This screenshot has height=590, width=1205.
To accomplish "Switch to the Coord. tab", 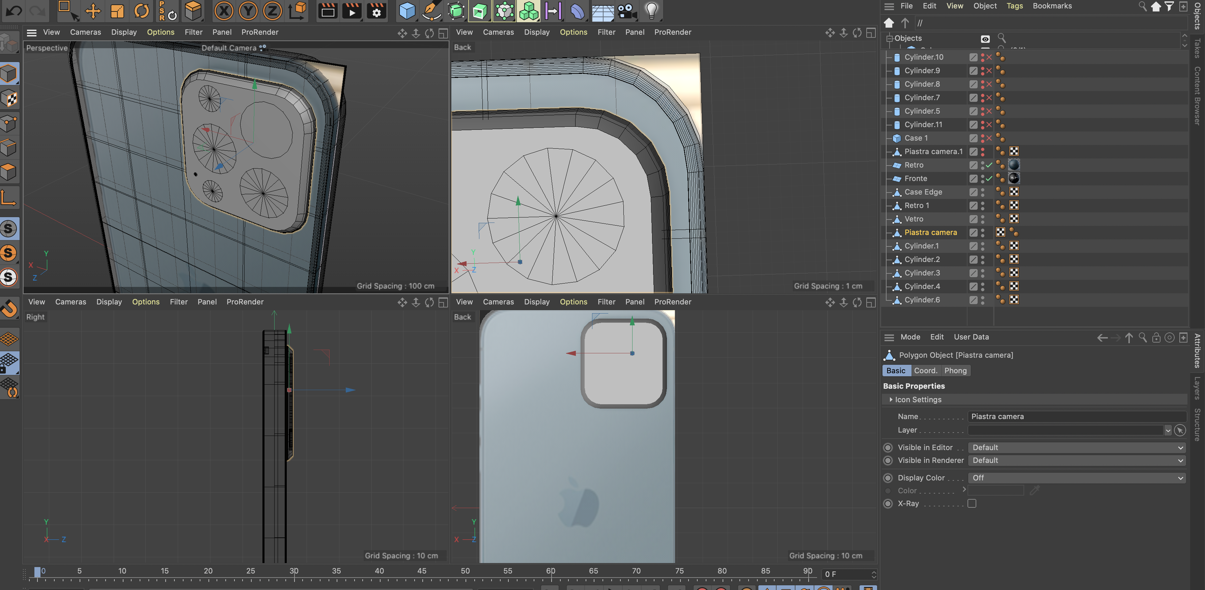I will pyautogui.click(x=925, y=371).
